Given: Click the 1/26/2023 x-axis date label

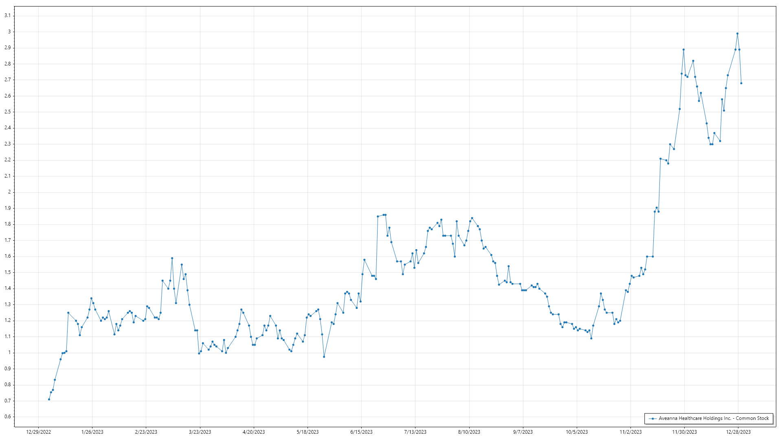Looking at the screenshot, I should [x=92, y=432].
